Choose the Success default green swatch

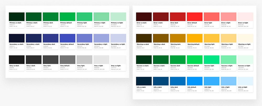[195, 60]
